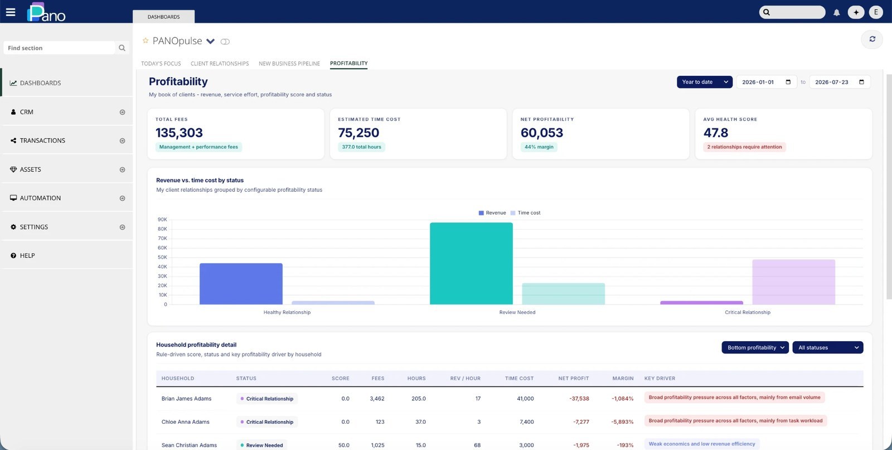Viewport: 892px width, 450px height.
Task: Toggle Time cost series in legend
Action: (x=525, y=213)
